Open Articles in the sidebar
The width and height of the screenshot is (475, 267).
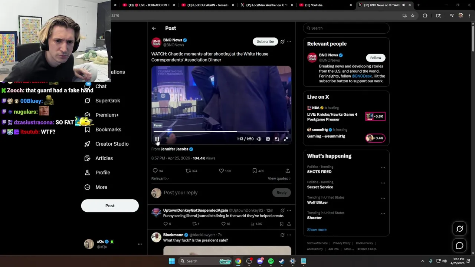pos(99,158)
